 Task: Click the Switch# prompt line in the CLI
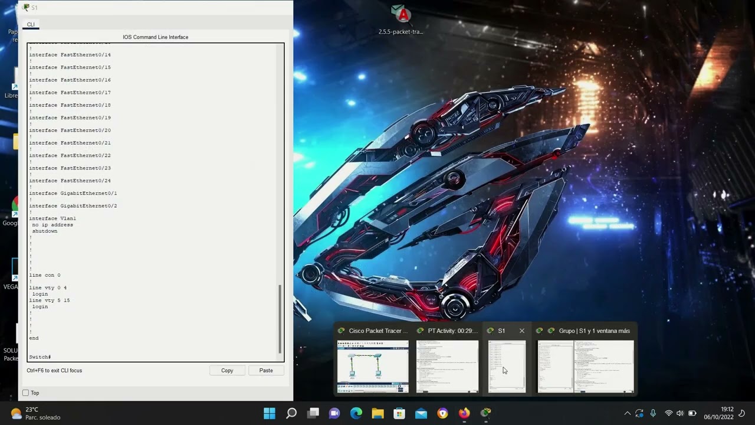point(40,357)
